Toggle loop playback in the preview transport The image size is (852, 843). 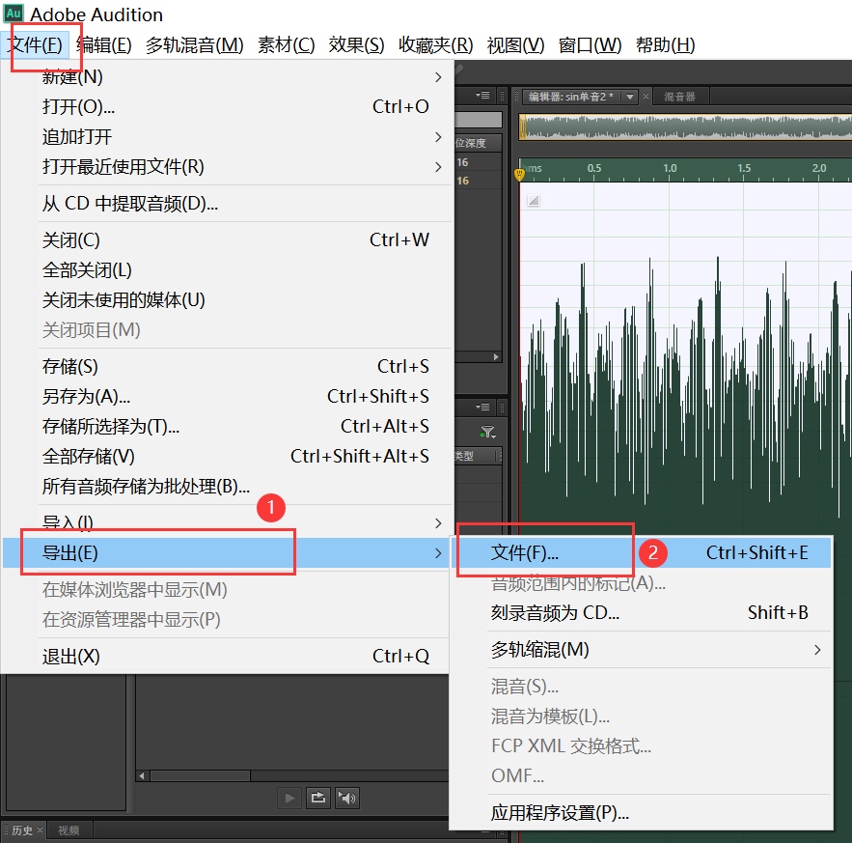[318, 798]
